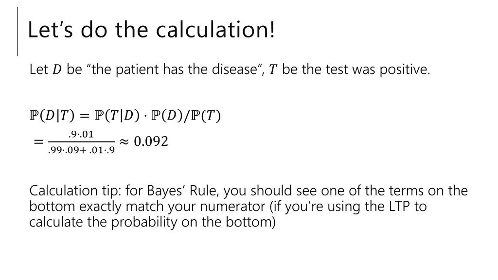Click the result value 0.092
This screenshot has height=280, width=498.
pyautogui.click(x=151, y=141)
